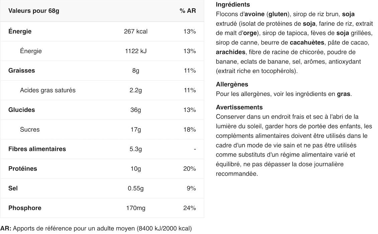Select the bold word 'gras' in allergens text
378x234 pixels.
[x=344, y=94]
